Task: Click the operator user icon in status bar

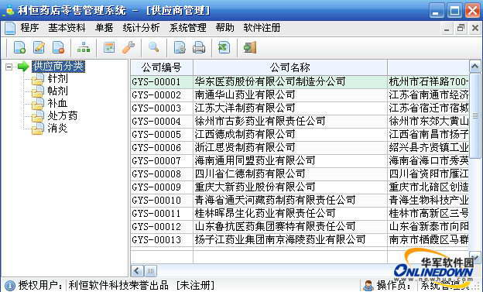Action: [368, 286]
